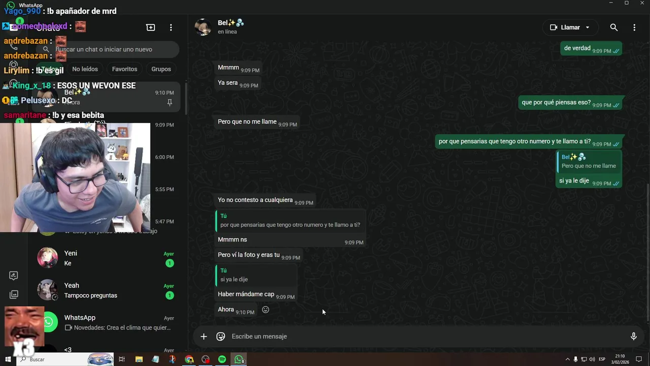Open the notifications action center
This screenshot has width=650, height=366.
639,359
